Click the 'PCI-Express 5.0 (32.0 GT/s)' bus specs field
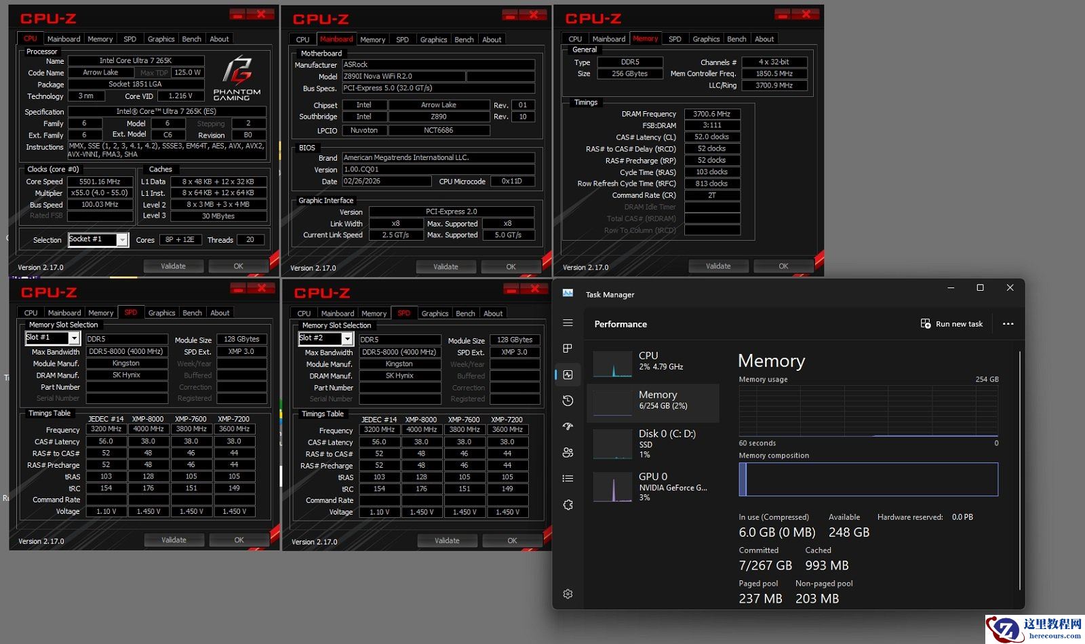This screenshot has height=644, width=1085. [x=438, y=88]
